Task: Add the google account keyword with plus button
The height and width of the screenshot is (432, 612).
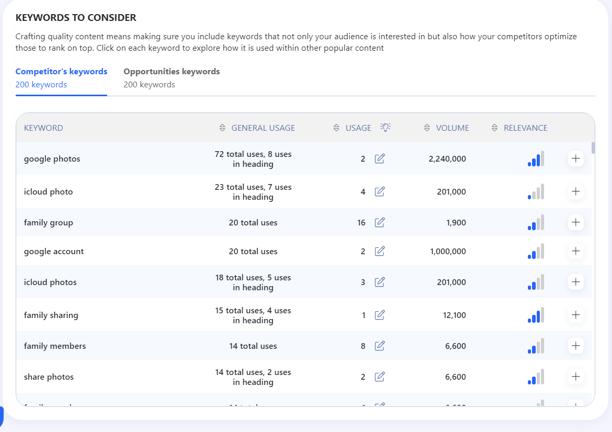Action: [x=576, y=251]
